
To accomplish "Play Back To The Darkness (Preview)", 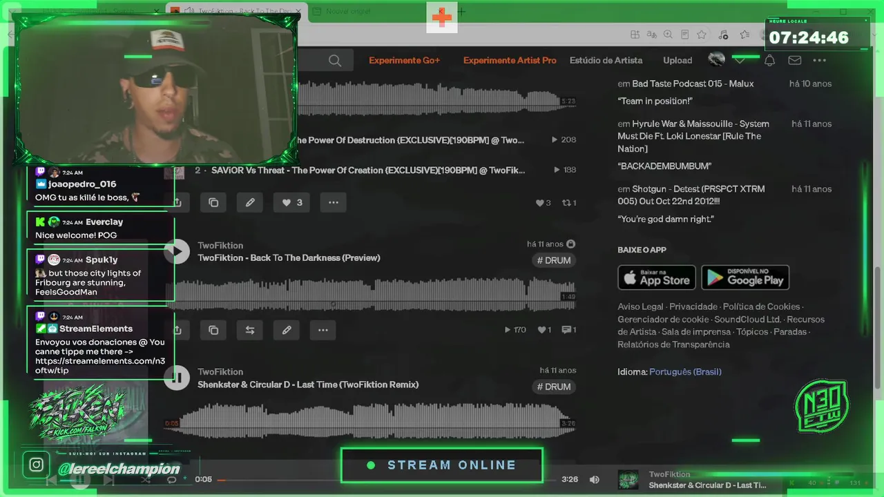I will tap(177, 251).
